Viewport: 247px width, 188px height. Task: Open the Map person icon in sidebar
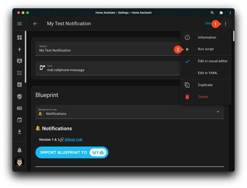19,61
